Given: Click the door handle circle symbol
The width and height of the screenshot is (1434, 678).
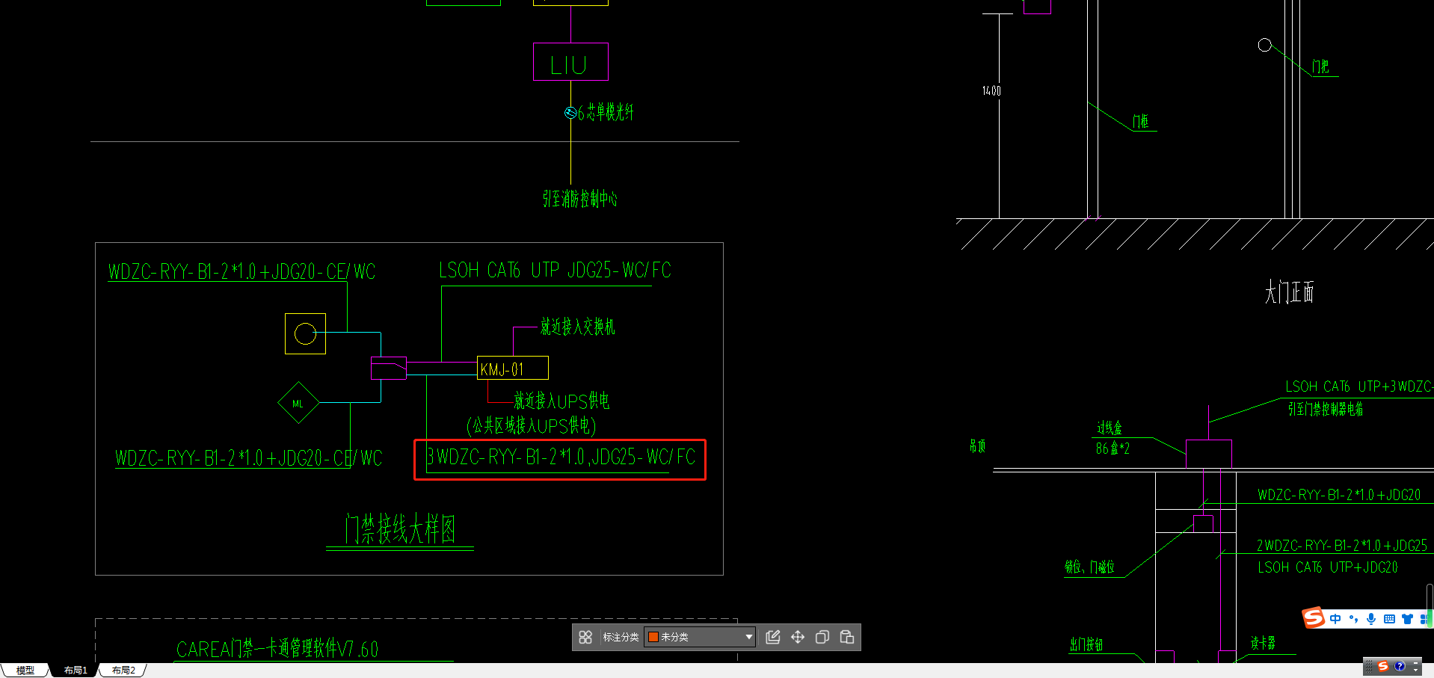Looking at the screenshot, I should tap(1265, 45).
